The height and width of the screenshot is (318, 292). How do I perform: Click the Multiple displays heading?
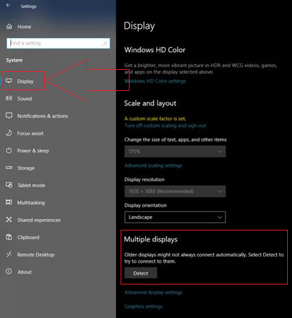click(151, 239)
